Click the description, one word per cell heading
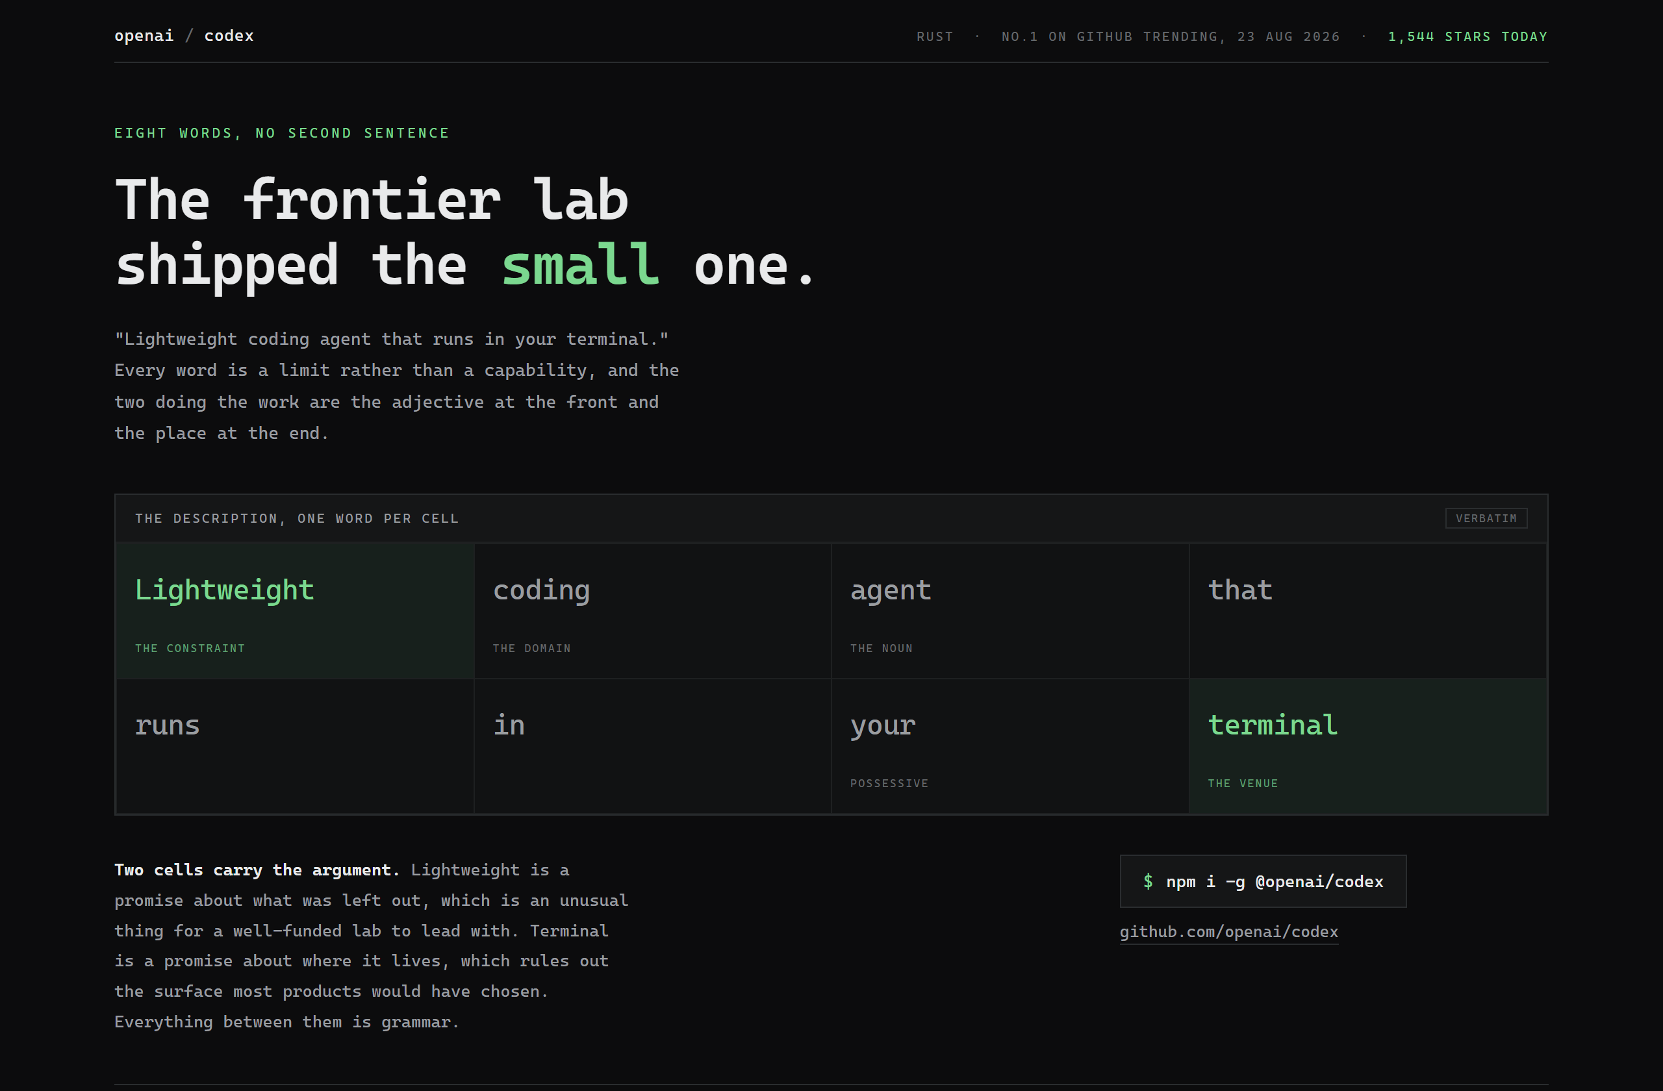Image resolution: width=1663 pixels, height=1091 pixels. [297, 518]
